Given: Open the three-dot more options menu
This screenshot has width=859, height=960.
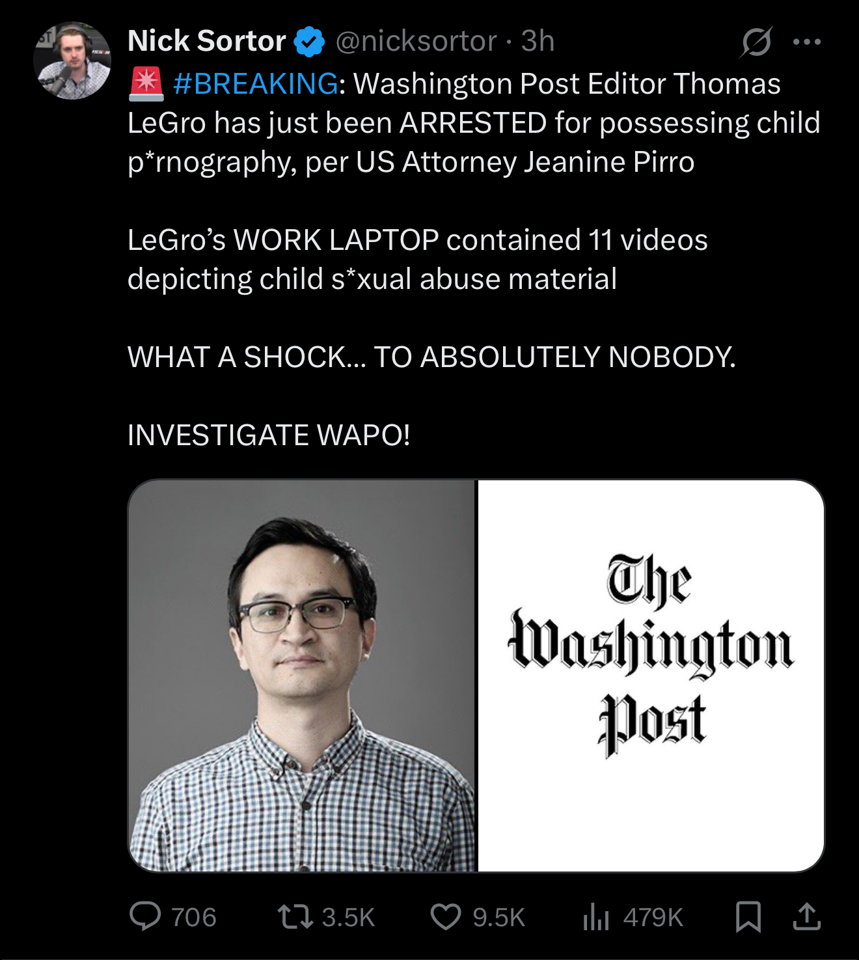Looking at the screenshot, I should (807, 42).
